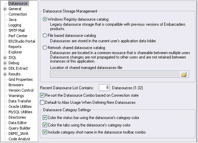
Task: Browse for shared datasources file folder icon
Action: coord(184,74)
